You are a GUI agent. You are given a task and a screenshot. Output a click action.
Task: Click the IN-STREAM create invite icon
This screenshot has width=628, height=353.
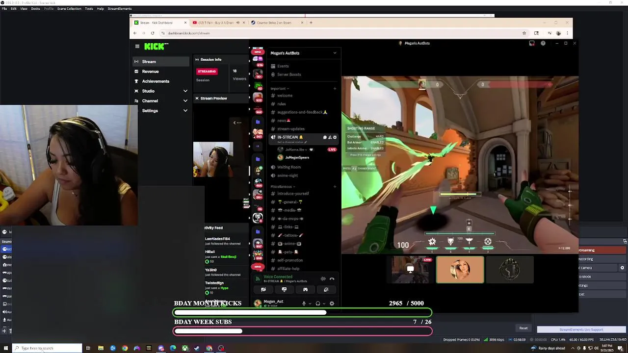pos(330,137)
